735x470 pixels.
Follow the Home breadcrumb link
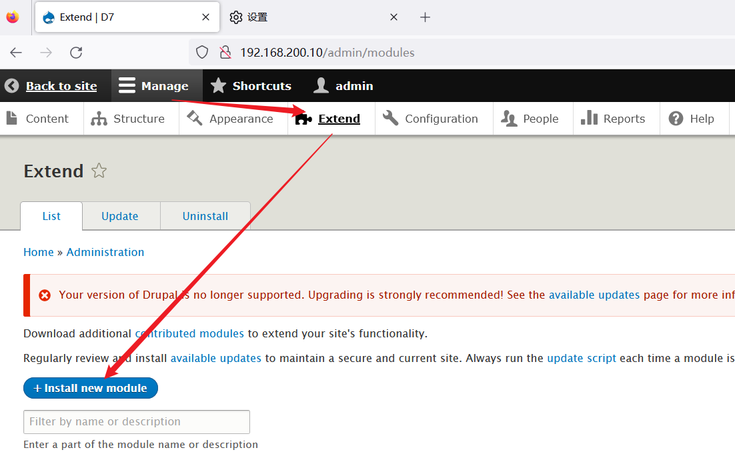(x=39, y=252)
